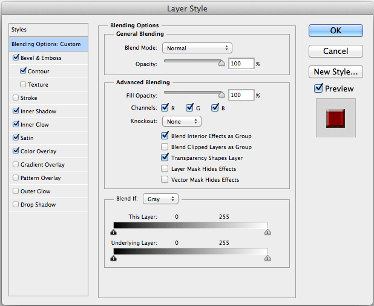Viewport: 374px width, 306px height.
Task: Uncheck the Preview checkbox
Action: point(319,88)
